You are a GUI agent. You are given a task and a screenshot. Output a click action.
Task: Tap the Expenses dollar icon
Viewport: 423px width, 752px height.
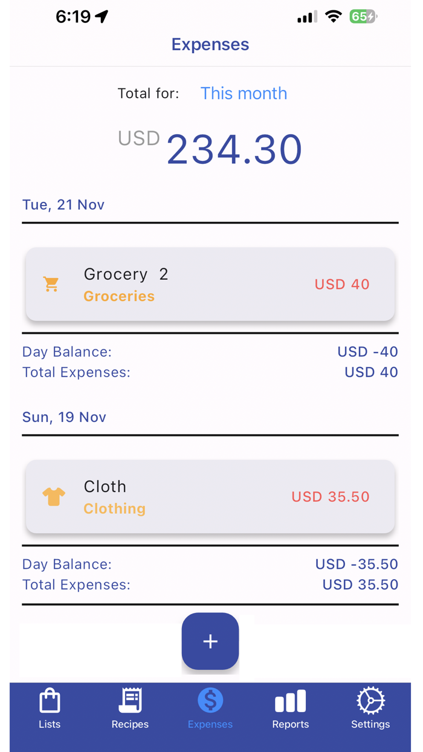210,701
